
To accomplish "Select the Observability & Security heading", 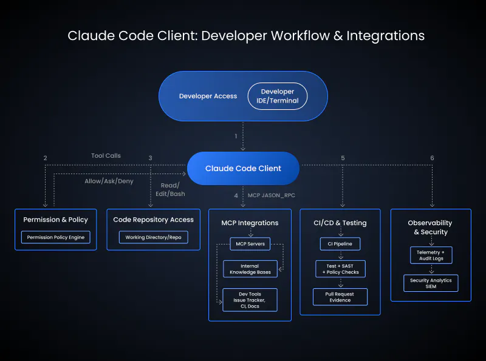I will point(431,228).
